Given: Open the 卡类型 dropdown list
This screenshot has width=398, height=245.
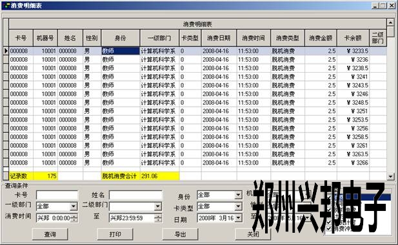Looking at the screenshot, I should (x=238, y=206).
